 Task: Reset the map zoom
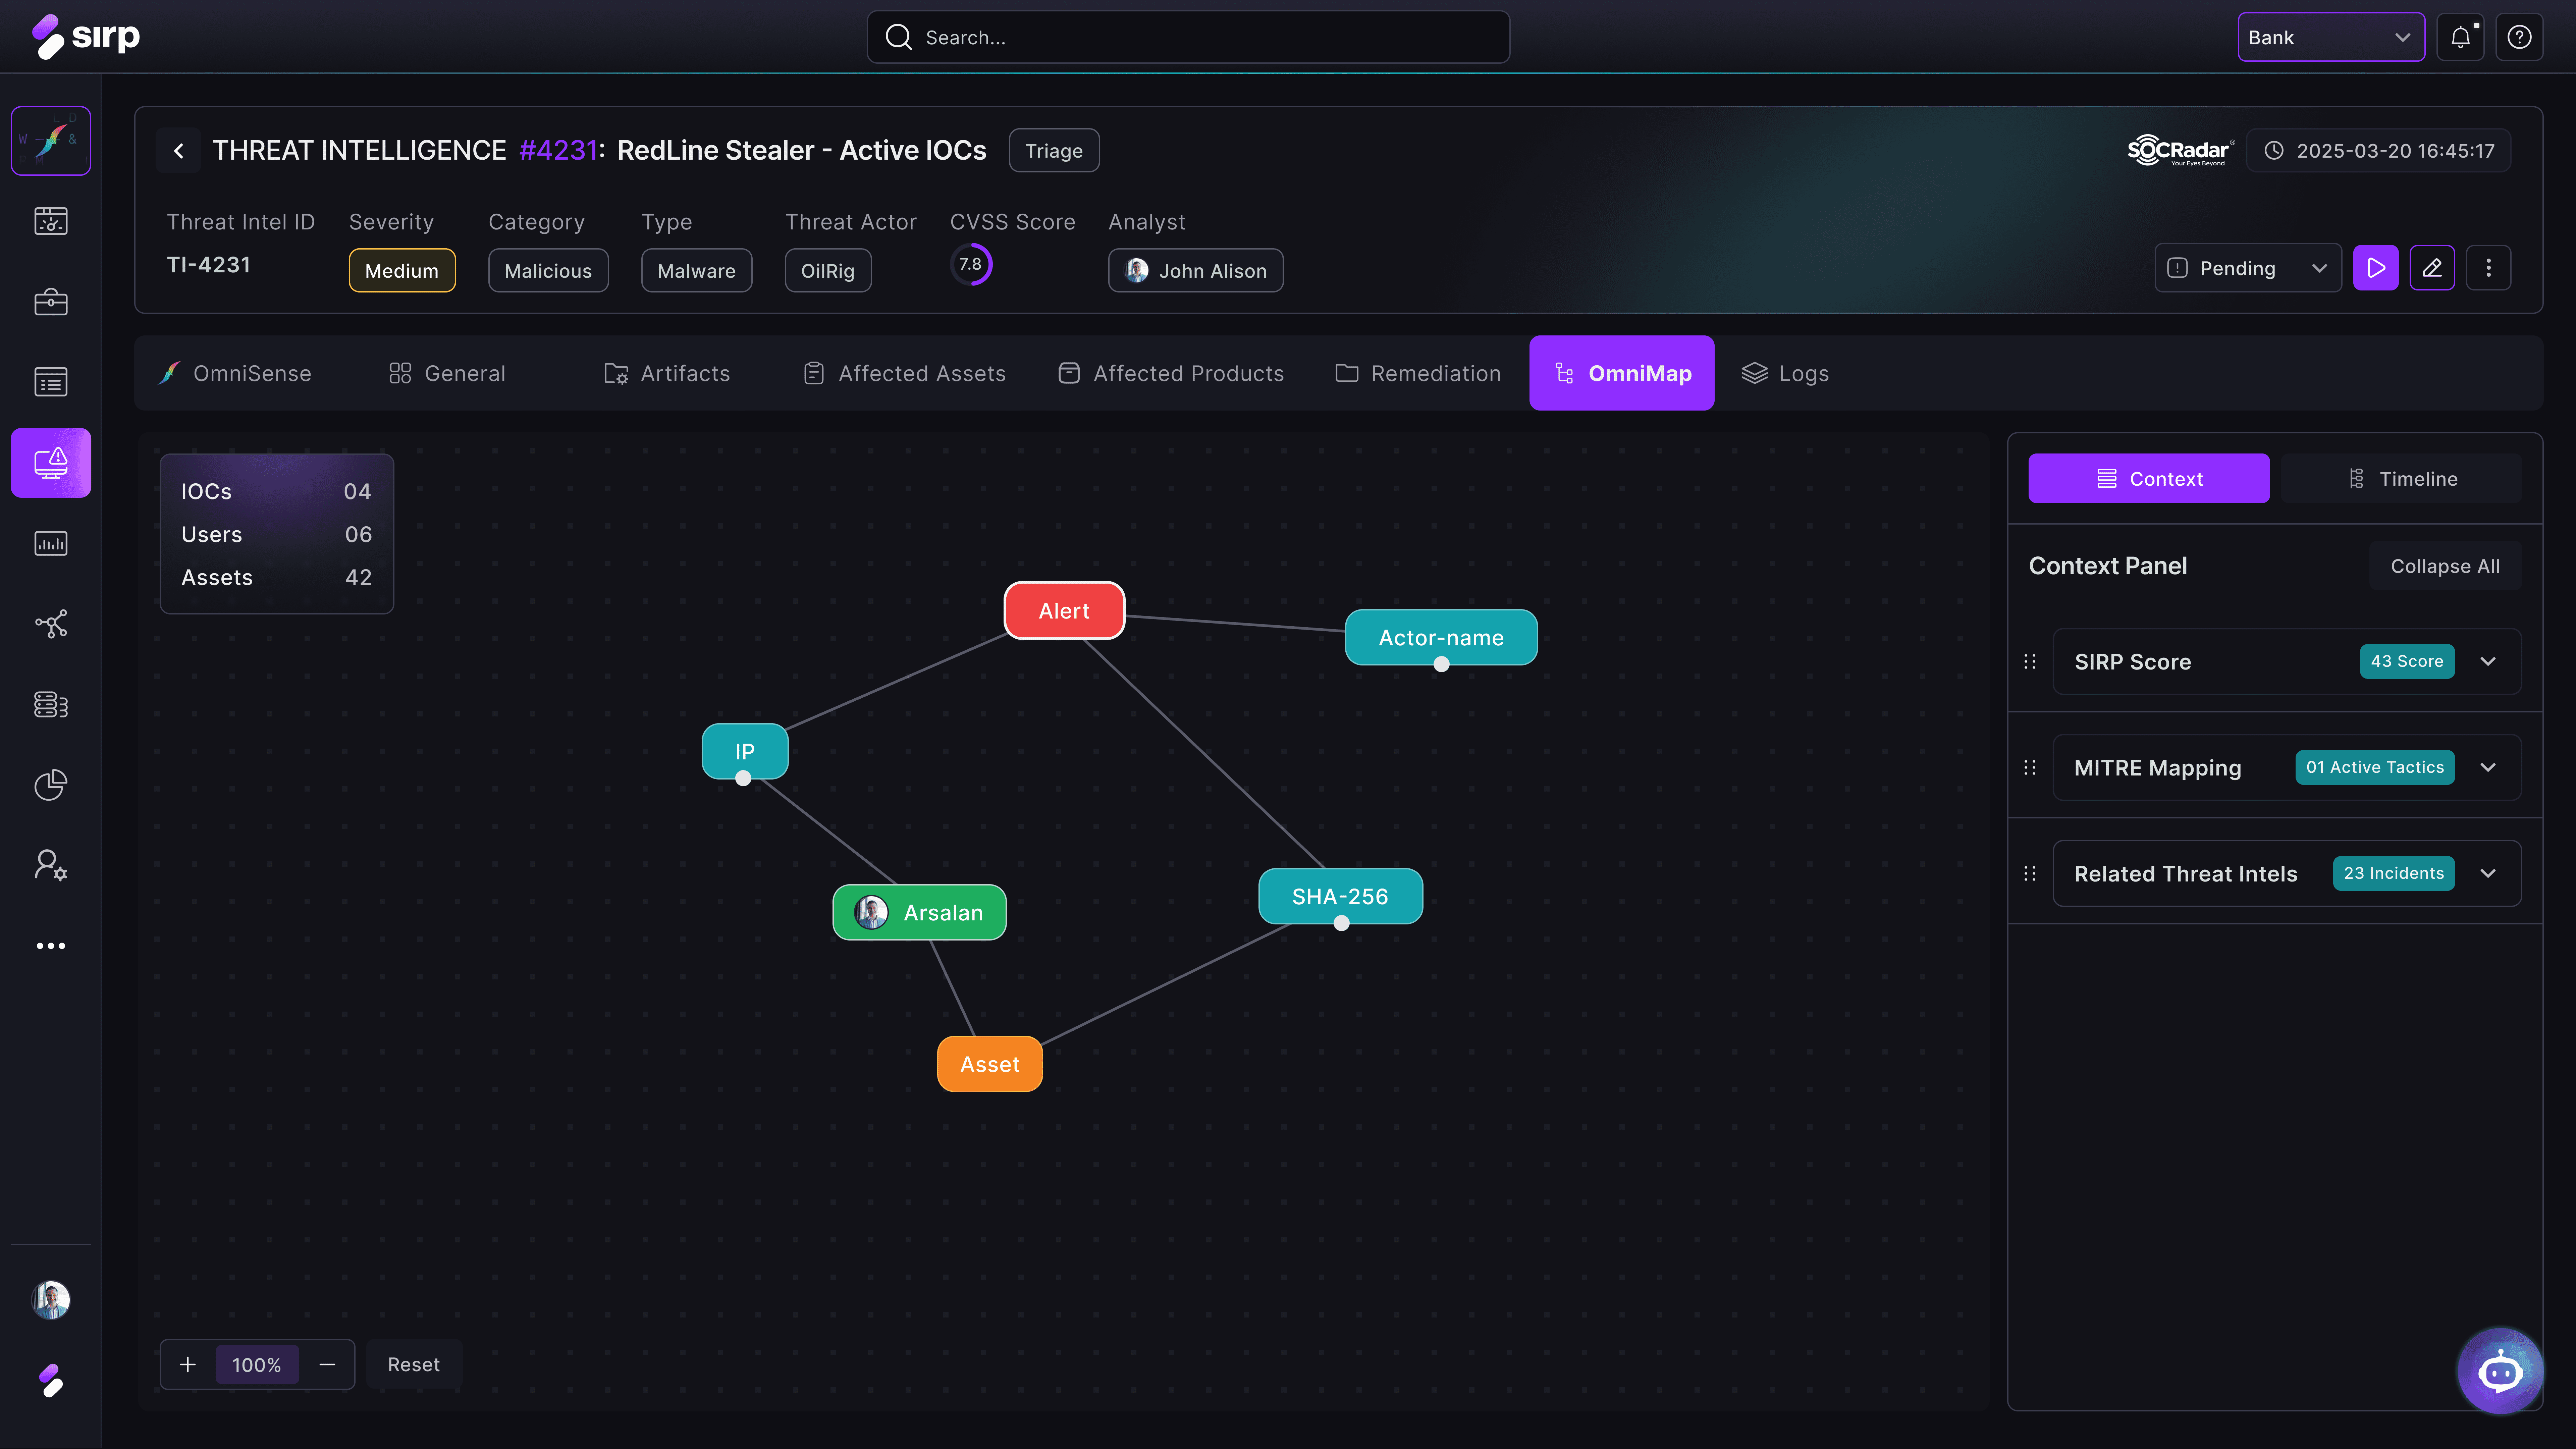tap(413, 1364)
